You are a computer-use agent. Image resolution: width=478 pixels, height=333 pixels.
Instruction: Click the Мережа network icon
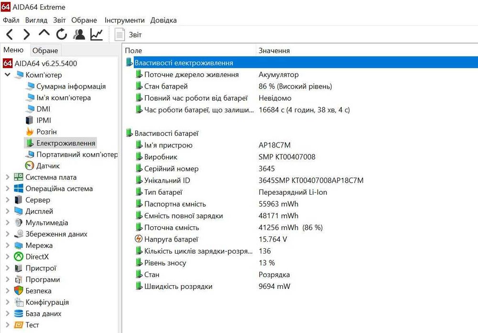tap(19, 245)
